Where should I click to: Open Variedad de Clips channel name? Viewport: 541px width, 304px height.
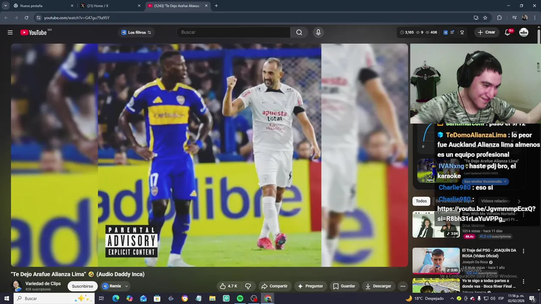(x=43, y=284)
